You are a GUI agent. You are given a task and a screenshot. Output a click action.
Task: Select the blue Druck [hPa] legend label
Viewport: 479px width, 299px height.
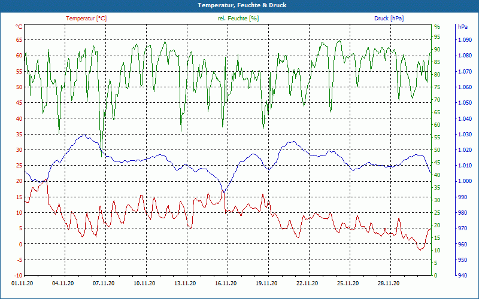click(x=389, y=19)
